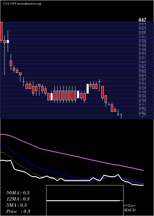Click the '<<Live MACD' label

pos(130,208)
